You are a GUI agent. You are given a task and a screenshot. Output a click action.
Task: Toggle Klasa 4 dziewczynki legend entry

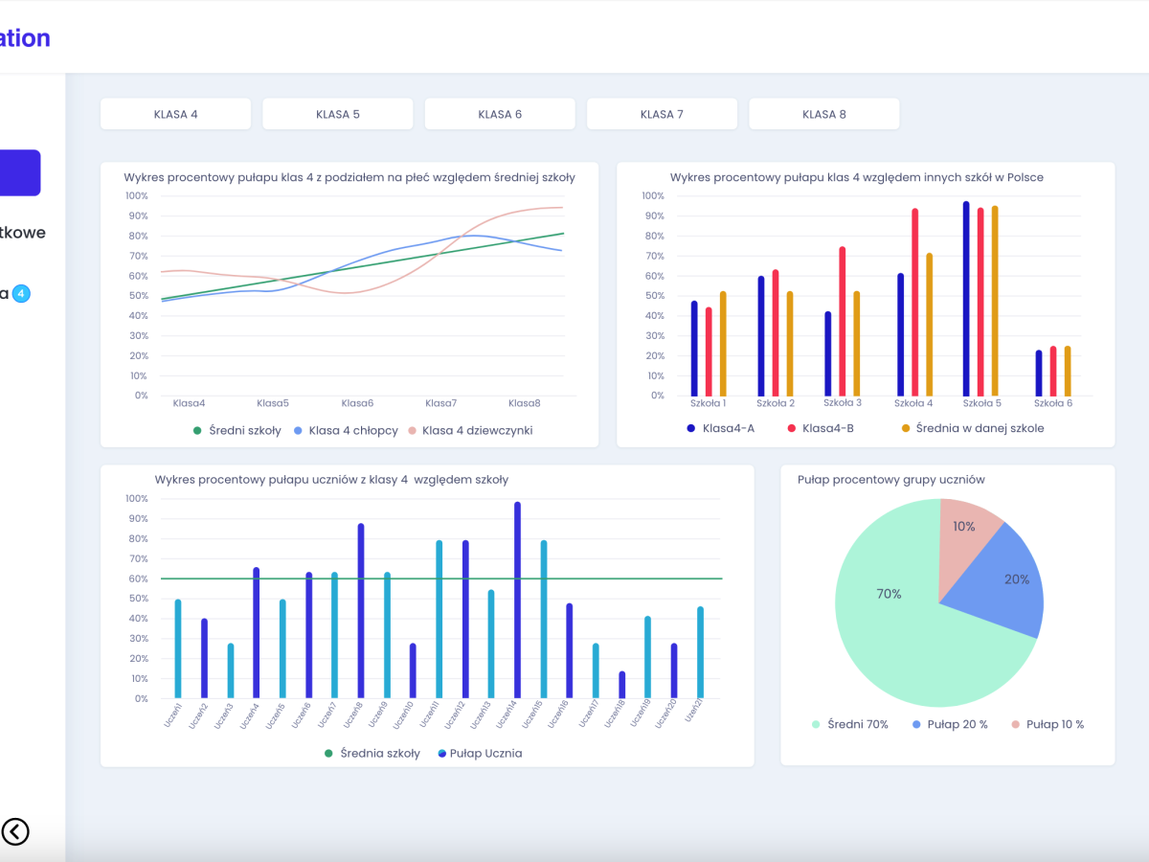pos(469,431)
